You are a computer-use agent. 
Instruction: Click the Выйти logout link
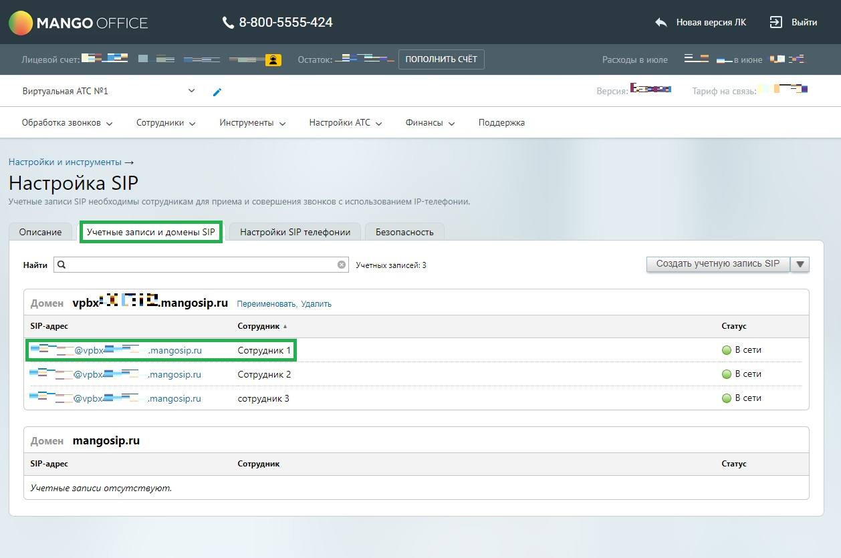click(x=804, y=23)
